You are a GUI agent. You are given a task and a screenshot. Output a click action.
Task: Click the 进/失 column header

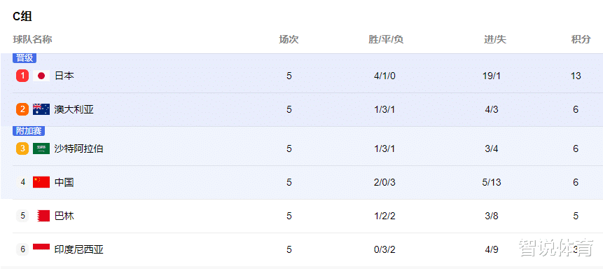click(495, 39)
